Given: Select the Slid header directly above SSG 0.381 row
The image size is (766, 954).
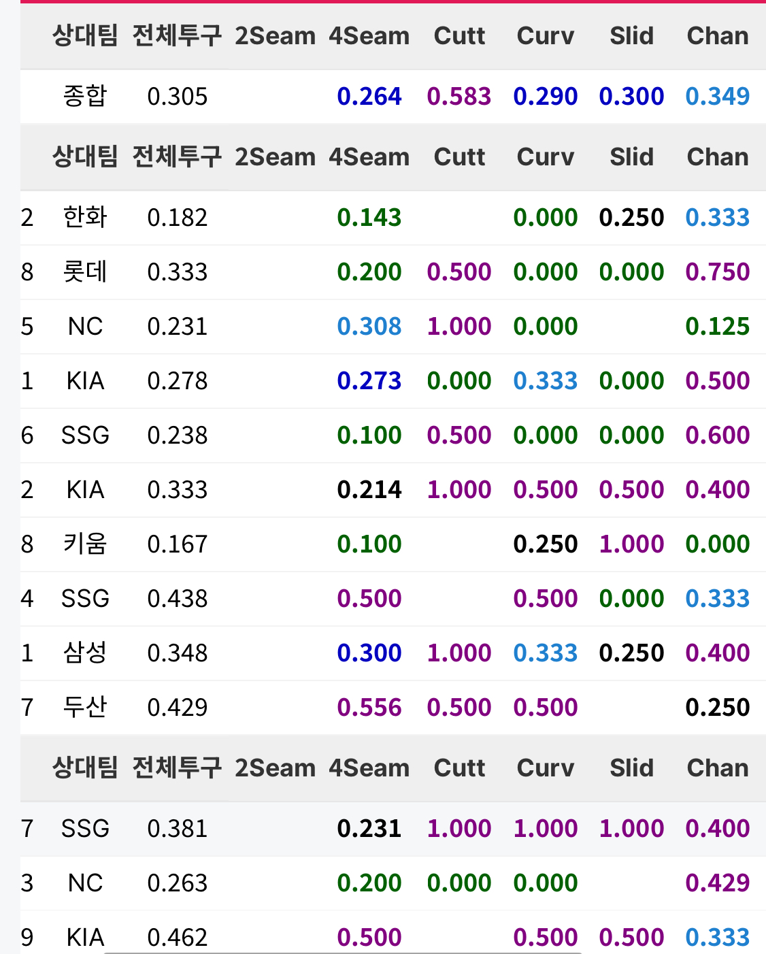Looking at the screenshot, I should [631, 768].
